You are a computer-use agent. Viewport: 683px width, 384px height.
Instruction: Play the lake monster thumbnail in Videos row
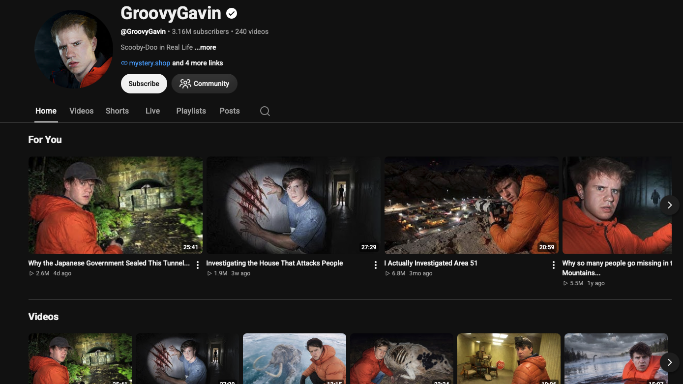[x=616, y=359]
